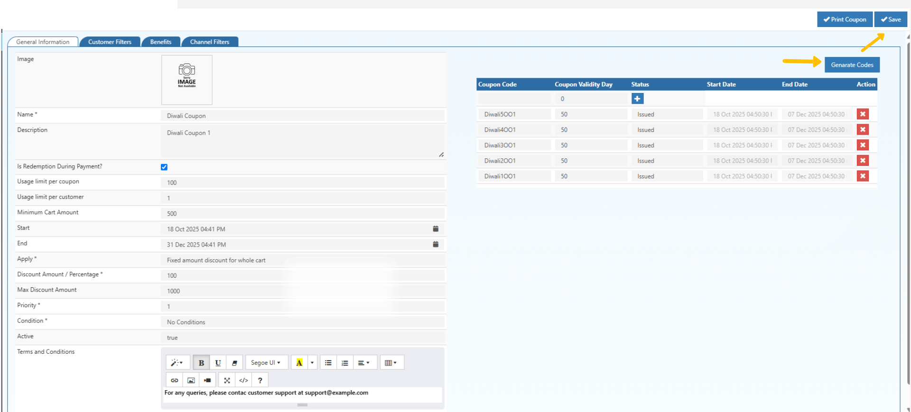Open the Active dropdown showing true
911x412 pixels.
click(303, 338)
